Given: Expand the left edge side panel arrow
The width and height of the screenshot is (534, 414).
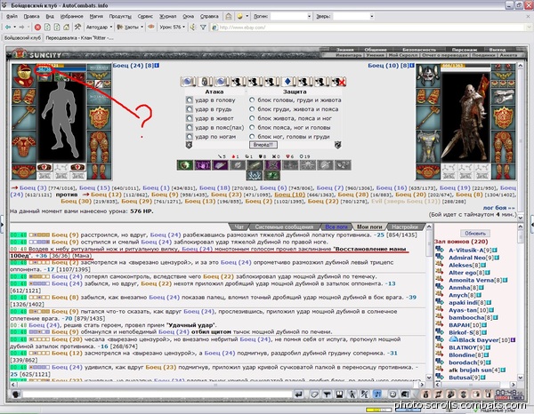Looking at the screenshot, I should (2, 223).
